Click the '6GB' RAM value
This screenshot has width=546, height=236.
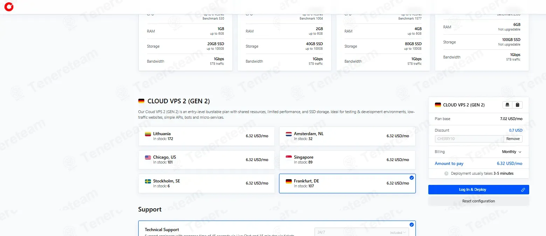517,25
